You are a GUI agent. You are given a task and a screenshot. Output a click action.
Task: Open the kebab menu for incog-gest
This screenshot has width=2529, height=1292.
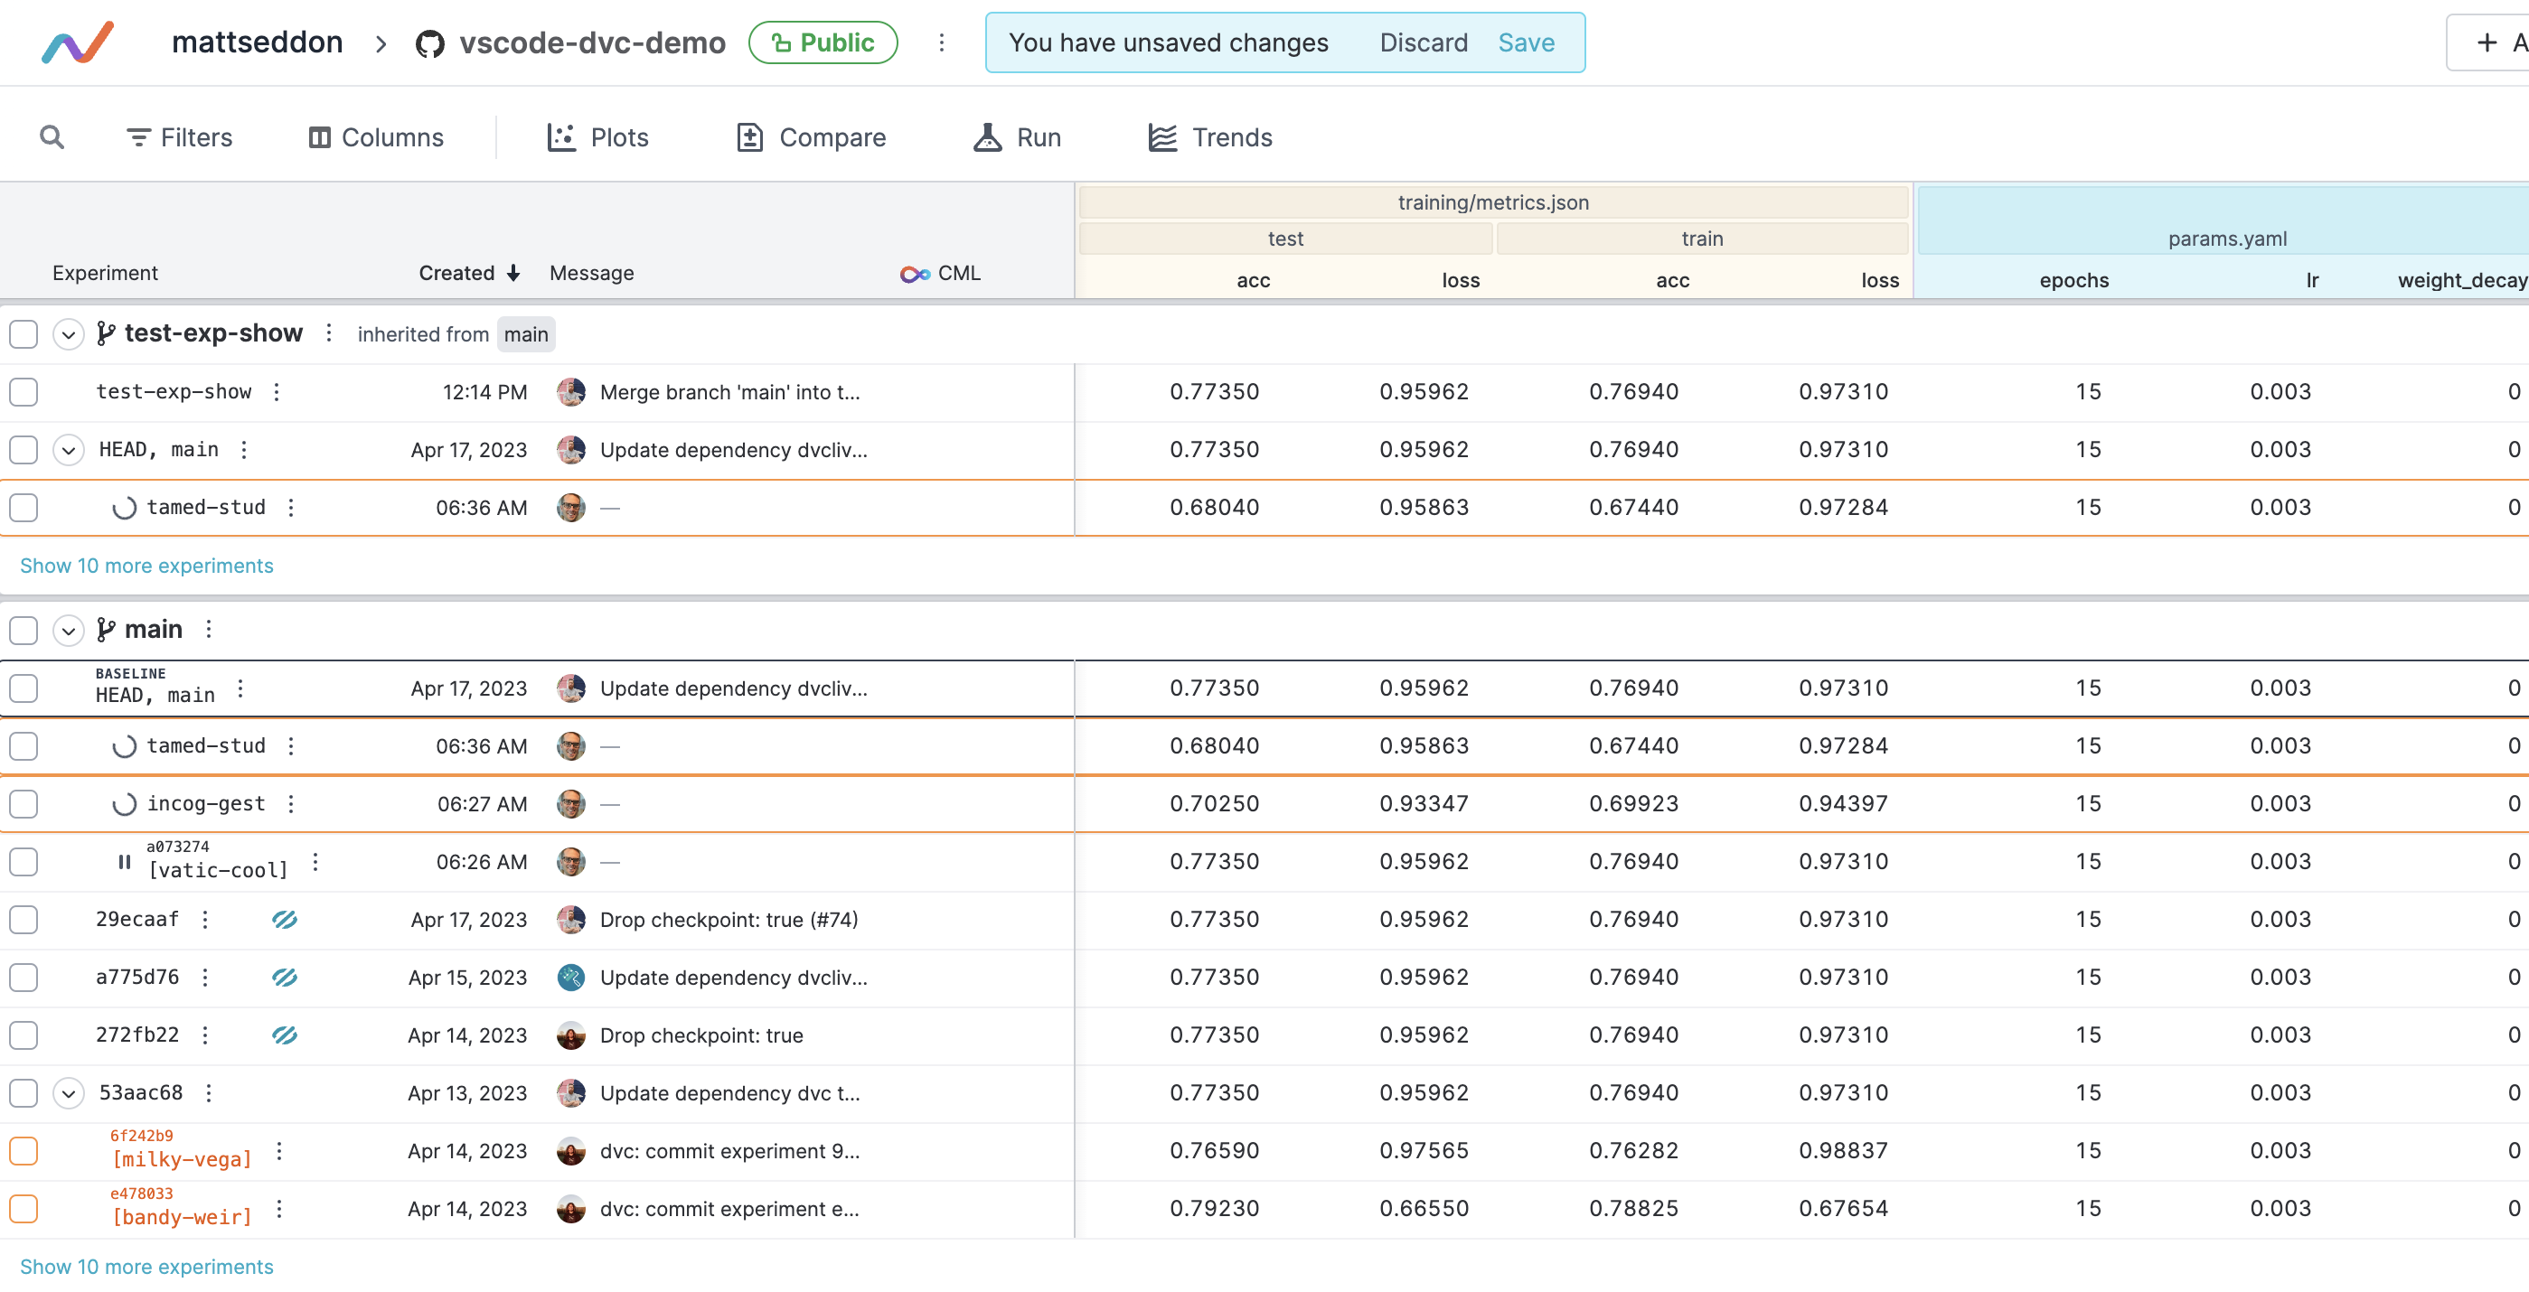291,803
